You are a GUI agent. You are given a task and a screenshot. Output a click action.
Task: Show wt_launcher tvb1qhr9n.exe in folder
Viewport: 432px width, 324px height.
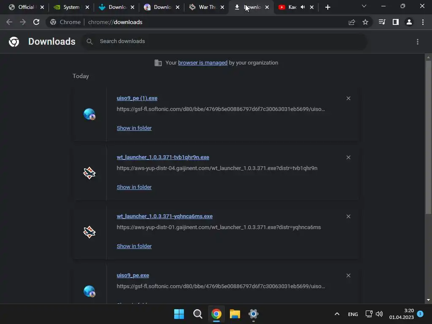[134, 187]
